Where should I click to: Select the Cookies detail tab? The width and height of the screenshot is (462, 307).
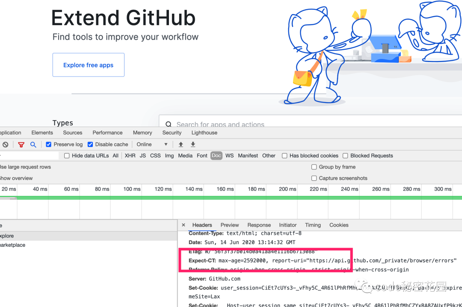(339, 225)
